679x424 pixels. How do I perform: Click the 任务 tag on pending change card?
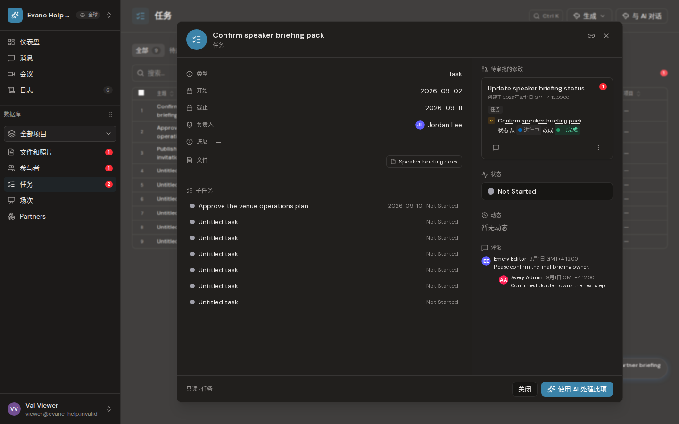pyautogui.click(x=495, y=109)
